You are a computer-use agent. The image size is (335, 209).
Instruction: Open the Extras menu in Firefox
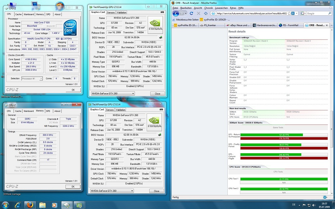pyautogui.click(x=233, y=8)
